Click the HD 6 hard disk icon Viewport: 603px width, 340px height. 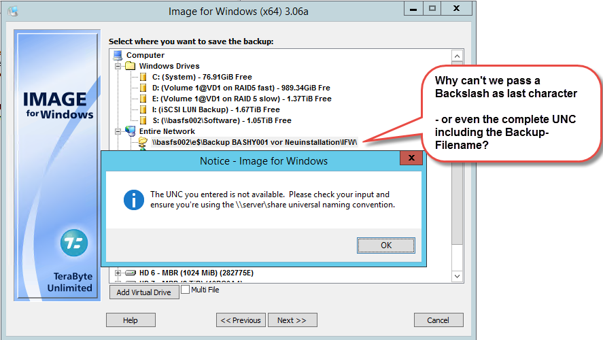(131, 273)
